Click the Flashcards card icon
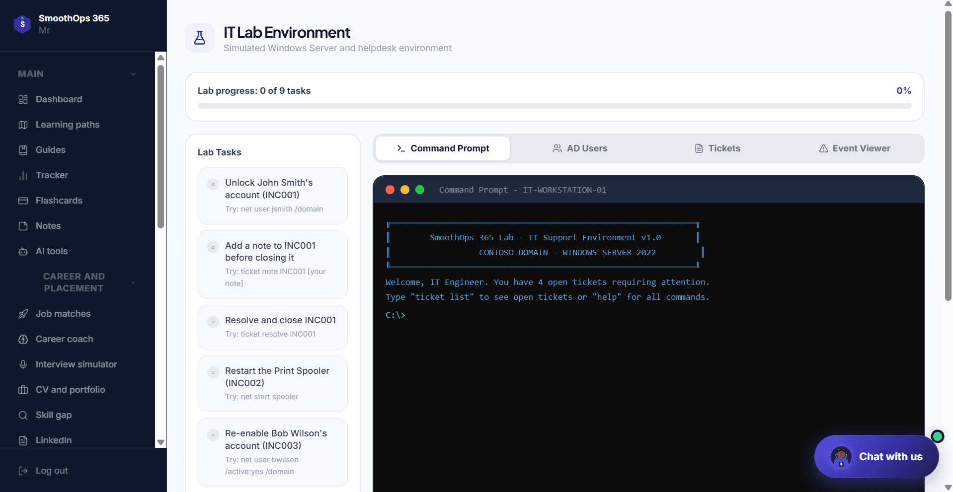This screenshot has width=953, height=492. click(x=23, y=201)
